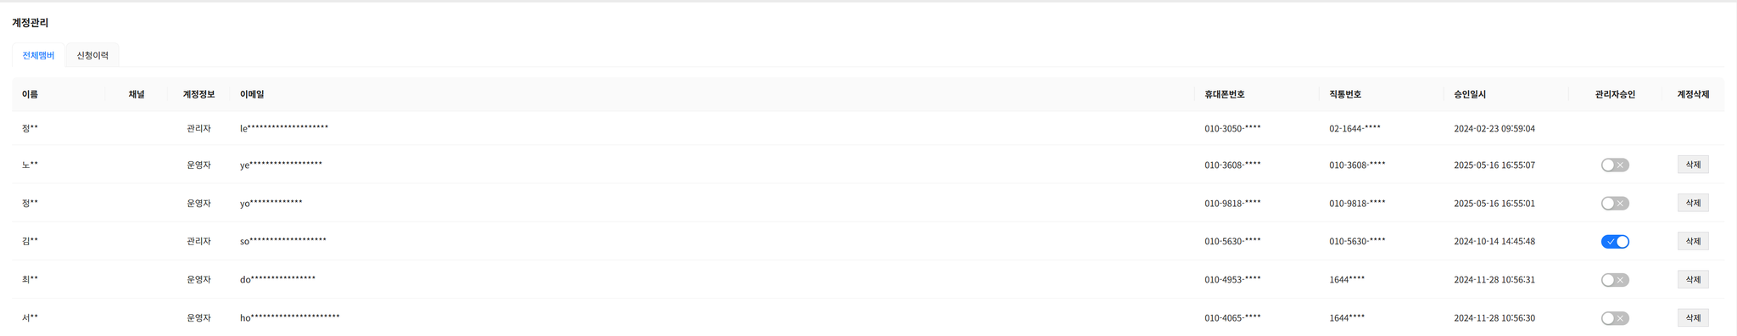Image resolution: width=1737 pixels, height=336 pixels.
Task: Click 삭제 button in 김** administrator row
Action: 1693,241
